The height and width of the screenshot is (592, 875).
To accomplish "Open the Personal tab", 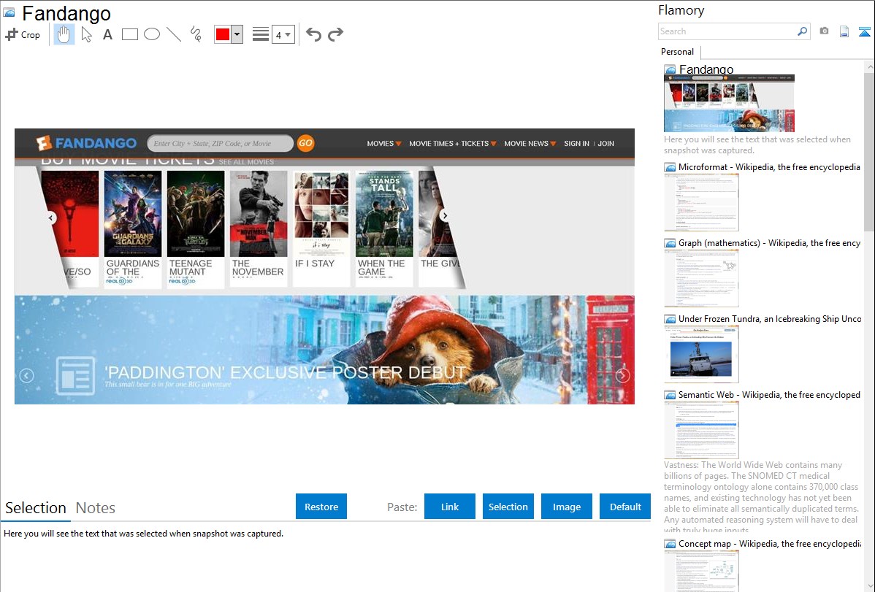I will coord(677,52).
